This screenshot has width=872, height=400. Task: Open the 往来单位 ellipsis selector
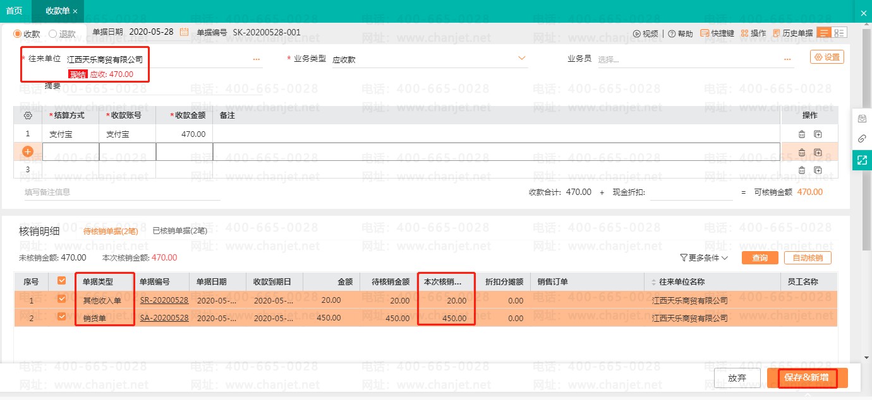click(x=257, y=59)
